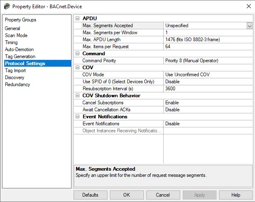Show the Discovery property group
Screen dimensions: 255x202
pyautogui.click(x=14, y=78)
